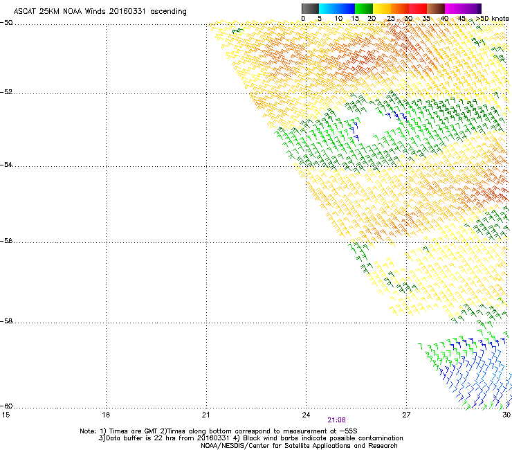
Task: Click the title 'ASCAT 25KM NOAA Winds 20160331 ascending'
Action: 100,12
